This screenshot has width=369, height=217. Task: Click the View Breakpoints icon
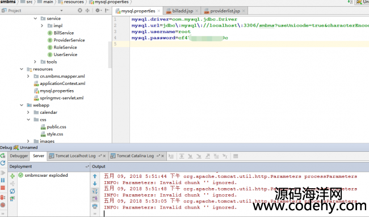coord(3,198)
